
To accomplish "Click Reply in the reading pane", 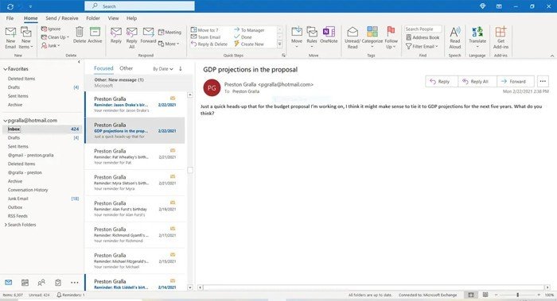I will click(441, 82).
